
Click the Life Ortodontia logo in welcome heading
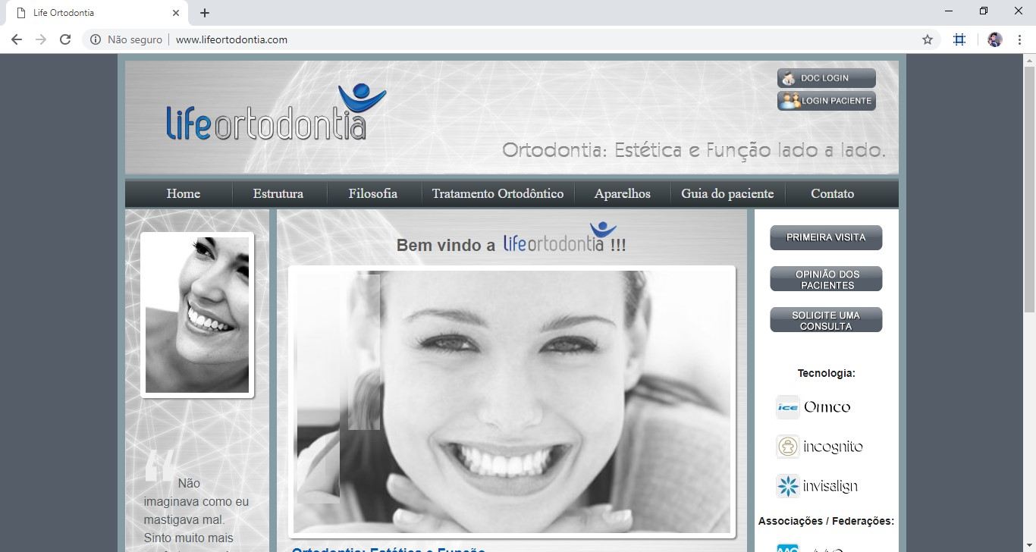(x=560, y=237)
